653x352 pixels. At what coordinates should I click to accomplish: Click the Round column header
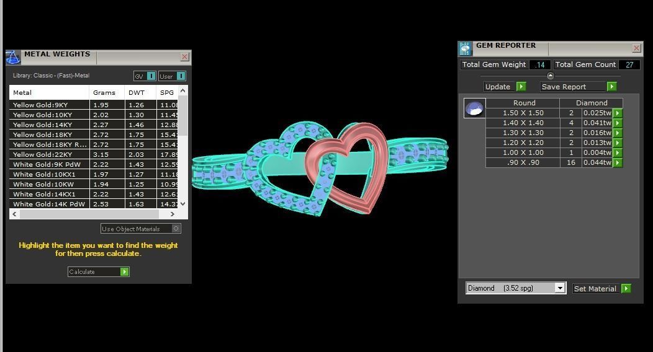524,103
